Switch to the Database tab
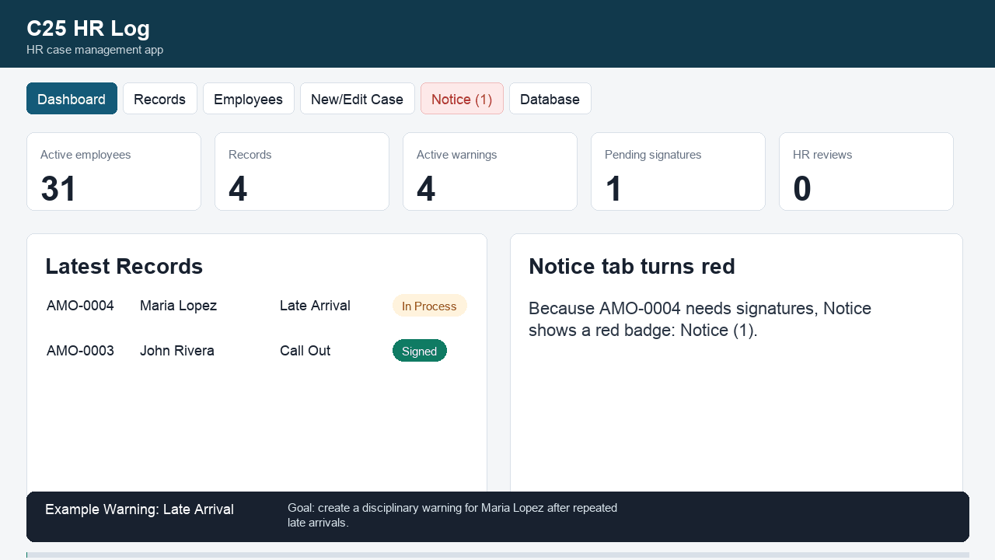Viewport: 995px width, 560px height. (x=550, y=99)
